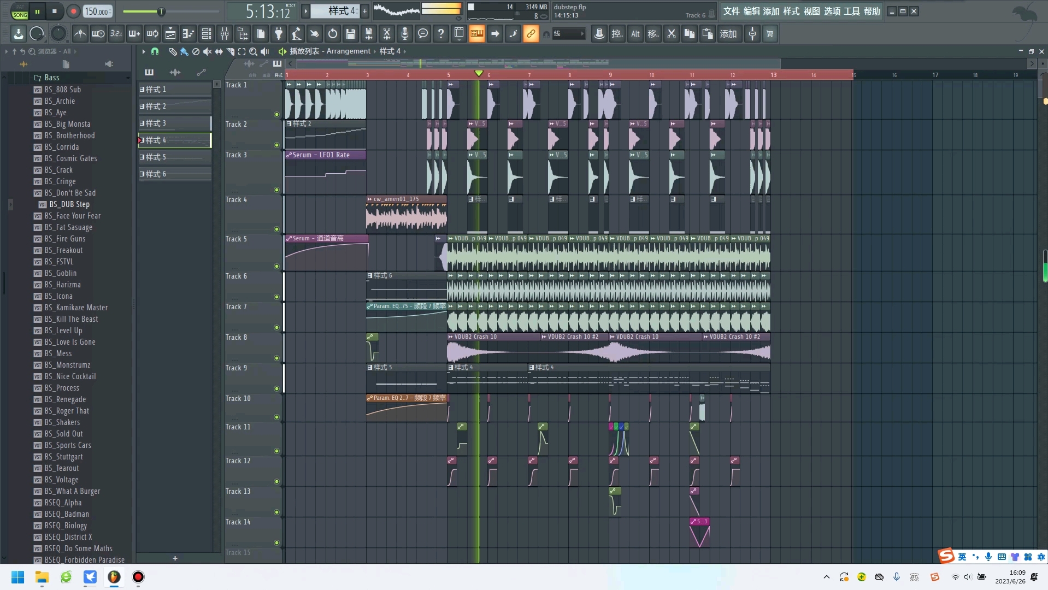Toggle wait for input before recording

(98, 34)
